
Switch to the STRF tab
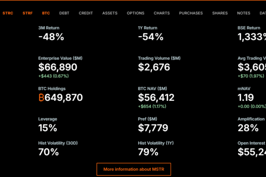pos(27,13)
